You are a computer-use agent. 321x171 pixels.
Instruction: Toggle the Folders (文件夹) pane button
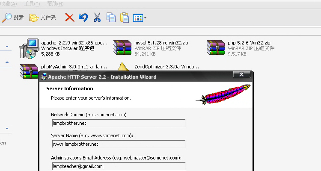42,18
